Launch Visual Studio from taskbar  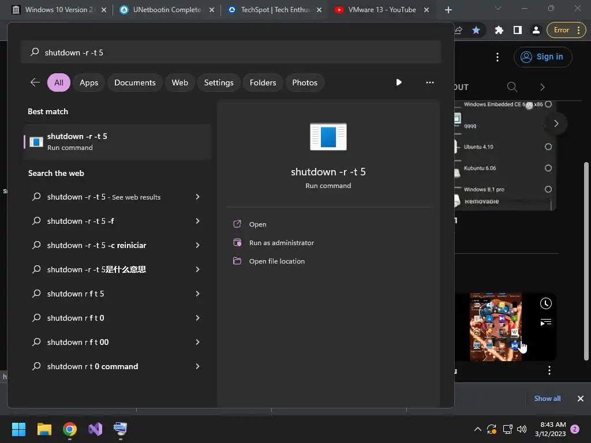point(95,429)
